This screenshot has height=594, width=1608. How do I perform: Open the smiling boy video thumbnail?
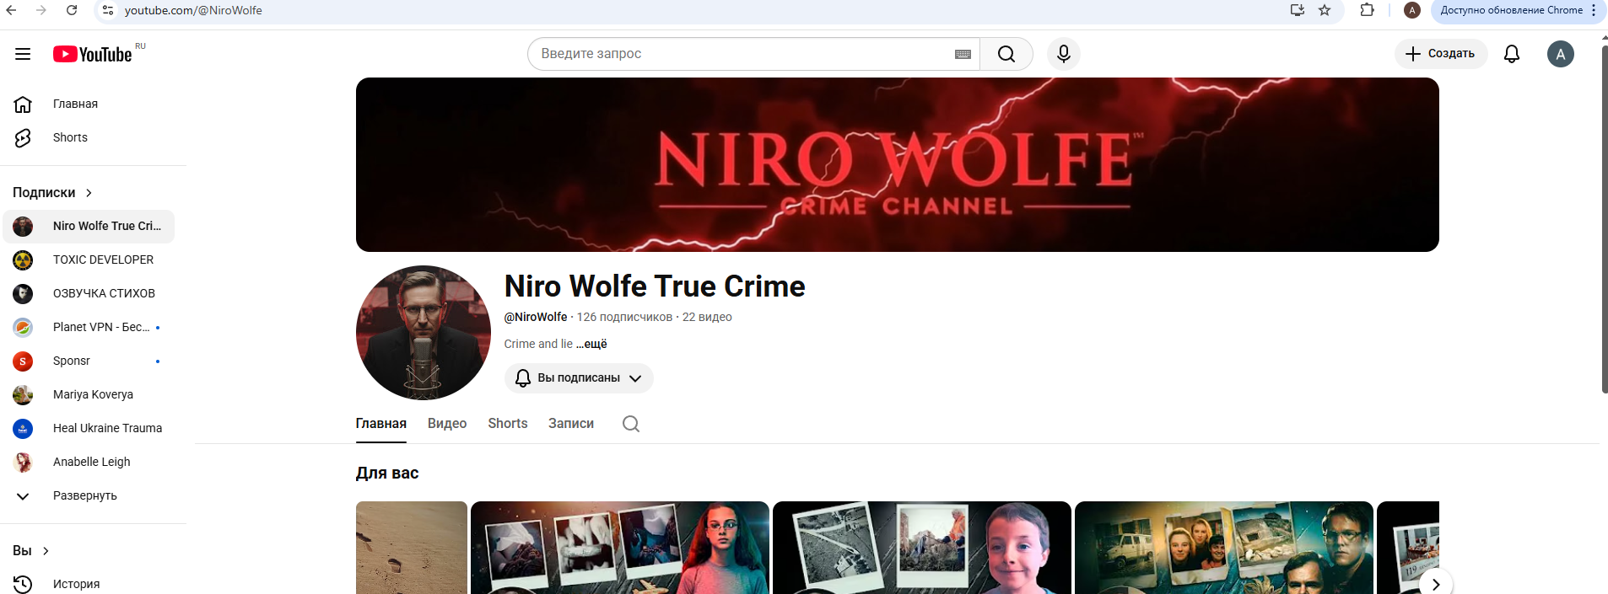[x=922, y=548]
